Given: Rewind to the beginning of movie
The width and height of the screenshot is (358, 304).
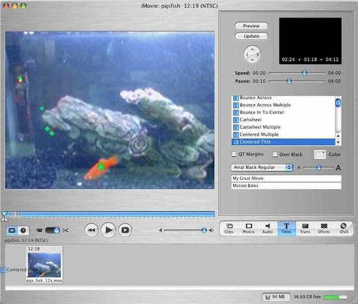Looking at the screenshot, I should point(91,230).
